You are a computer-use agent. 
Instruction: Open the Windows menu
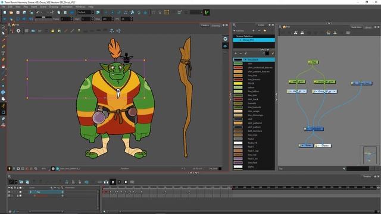tap(80, 7)
